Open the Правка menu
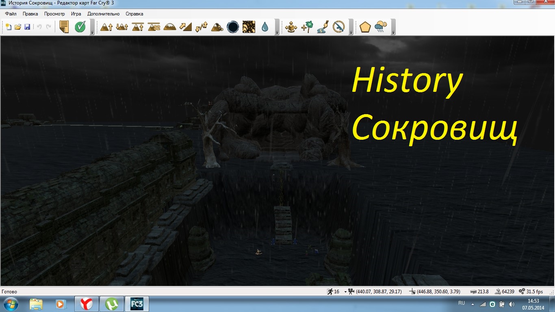 click(x=30, y=14)
